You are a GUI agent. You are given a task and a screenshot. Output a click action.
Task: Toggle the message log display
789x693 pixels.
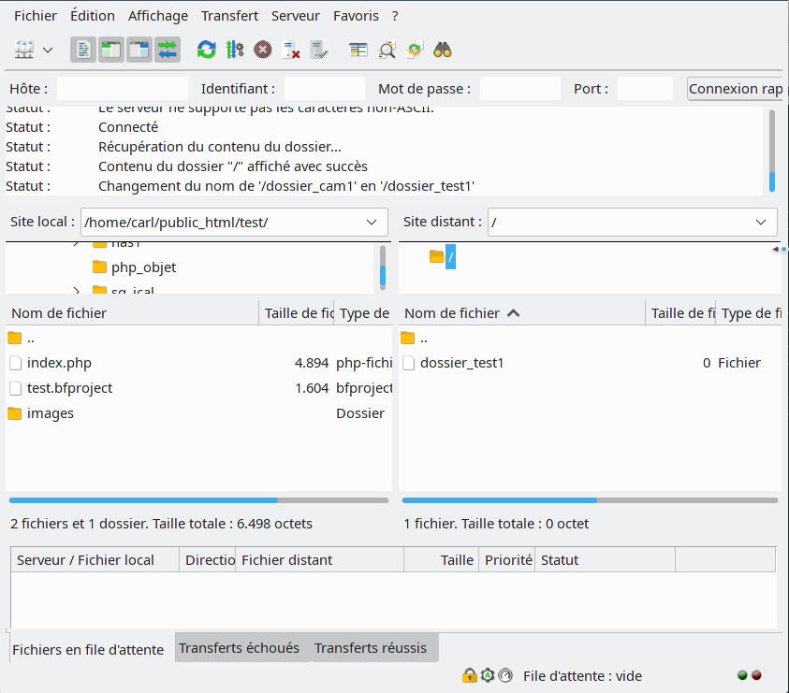click(x=83, y=50)
